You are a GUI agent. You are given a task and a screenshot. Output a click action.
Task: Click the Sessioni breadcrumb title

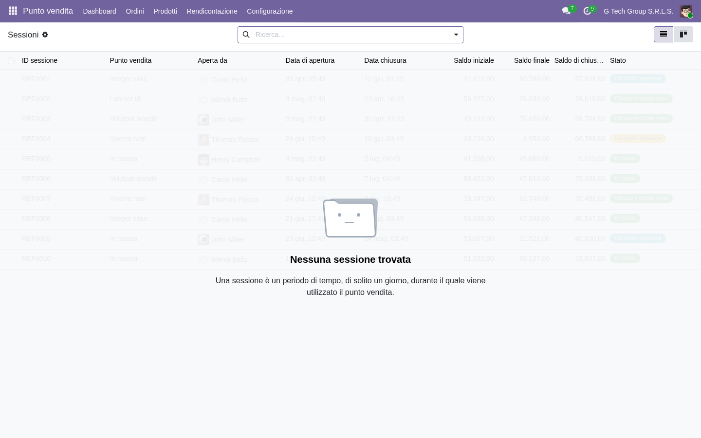[23, 35]
